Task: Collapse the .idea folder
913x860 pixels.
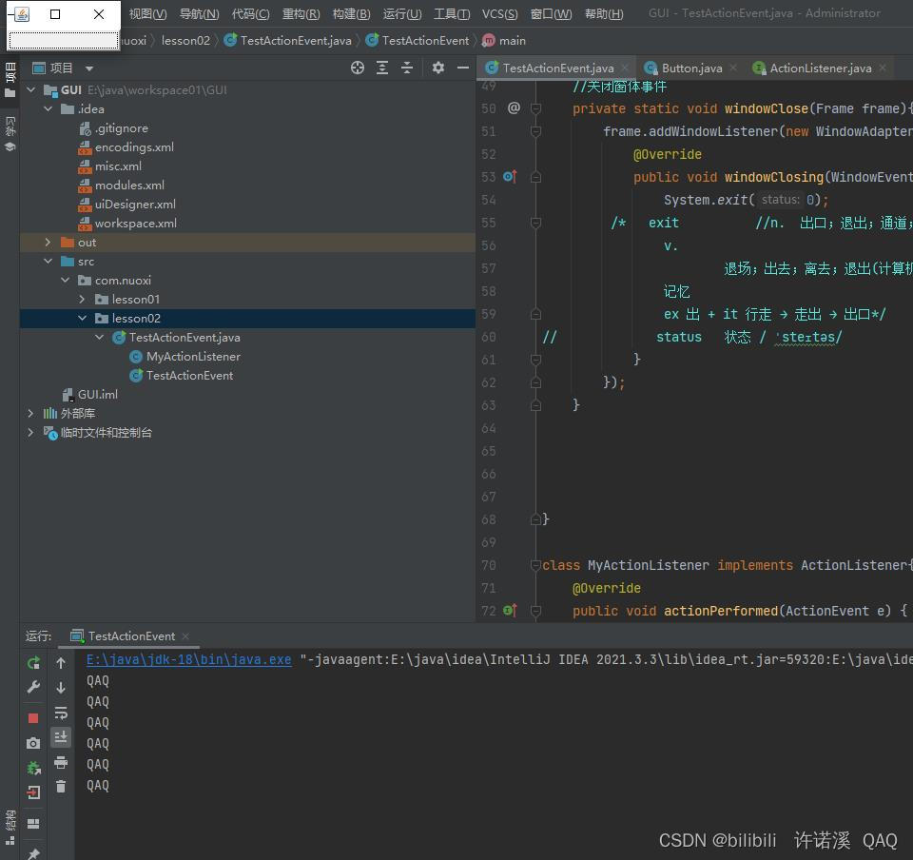Action: [49, 108]
